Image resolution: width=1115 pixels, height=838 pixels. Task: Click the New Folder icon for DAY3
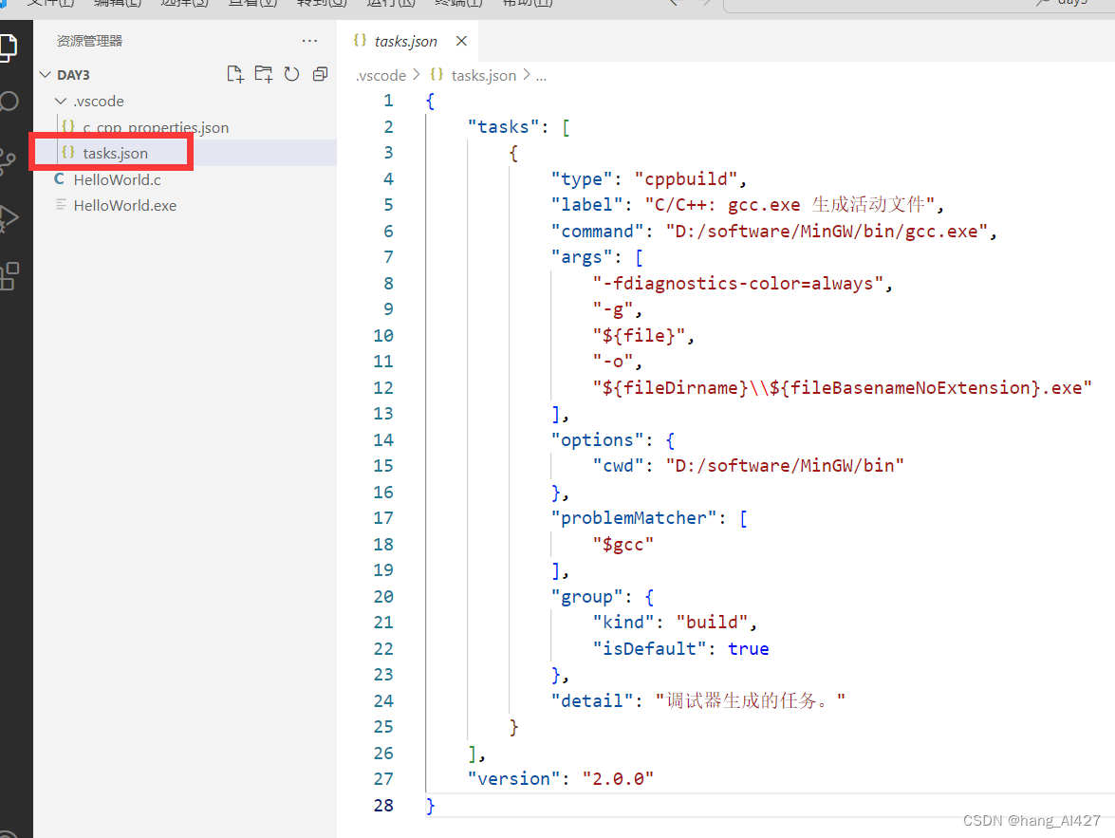click(x=263, y=74)
